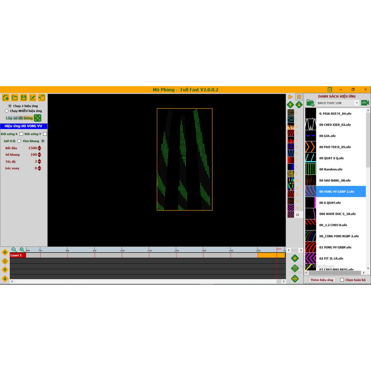Screen dimensions: 371x371
Task: Click the Thêm hiệu ứng button
Action: tap(322, 280)
